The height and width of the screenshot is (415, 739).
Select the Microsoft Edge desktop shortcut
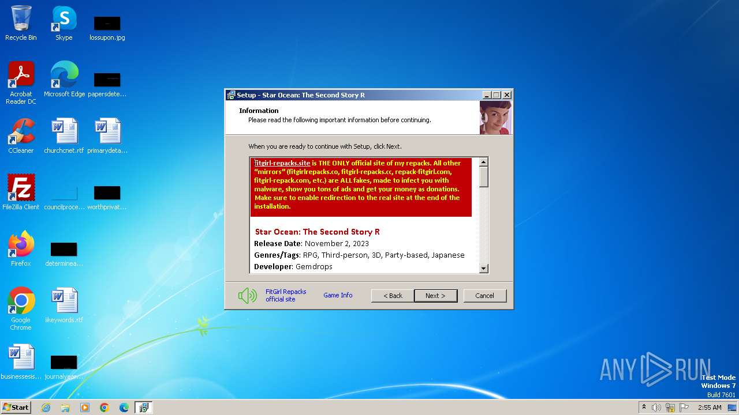point(64,80)
